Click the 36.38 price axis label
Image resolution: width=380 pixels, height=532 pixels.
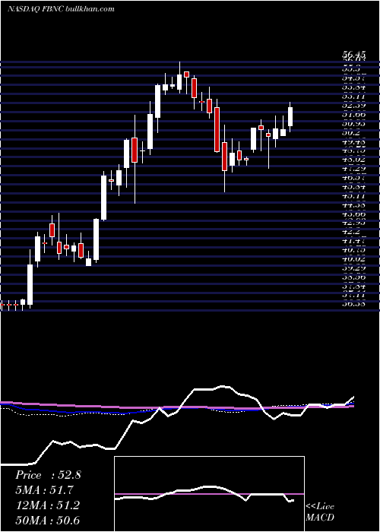click(353, 304)
